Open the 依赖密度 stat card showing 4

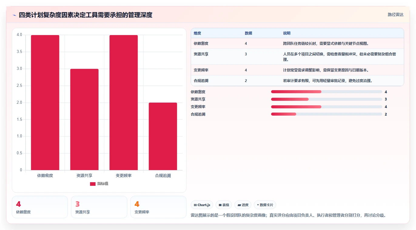pyautogui.click(x=40, y=207)
